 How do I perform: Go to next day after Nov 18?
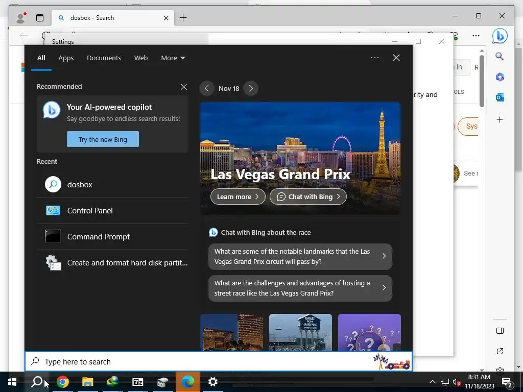point(251,88)
